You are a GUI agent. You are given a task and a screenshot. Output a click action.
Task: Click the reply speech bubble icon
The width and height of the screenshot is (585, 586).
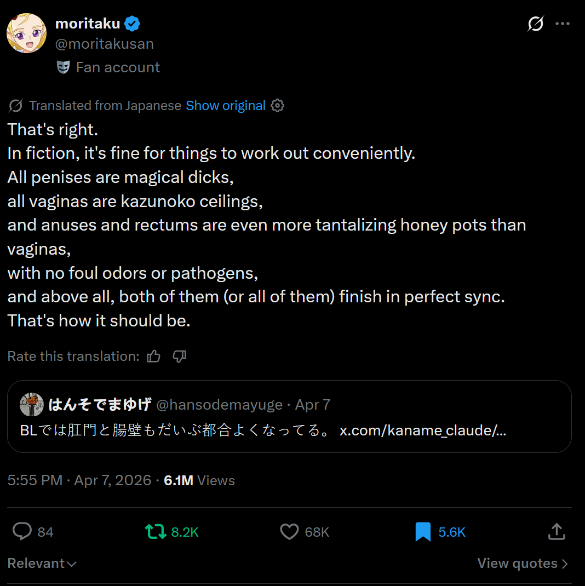point(22,531)
